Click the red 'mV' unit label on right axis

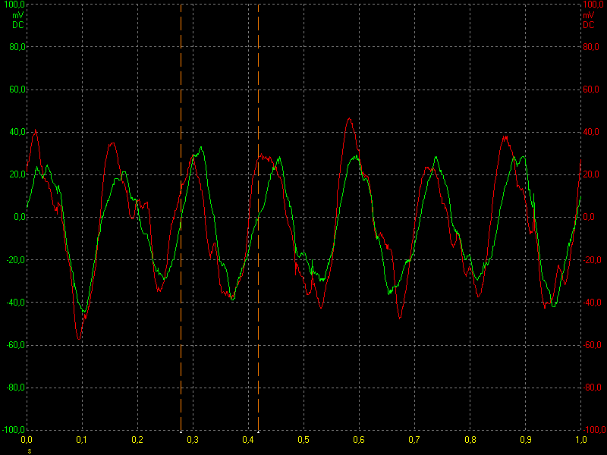pos(589,15)
